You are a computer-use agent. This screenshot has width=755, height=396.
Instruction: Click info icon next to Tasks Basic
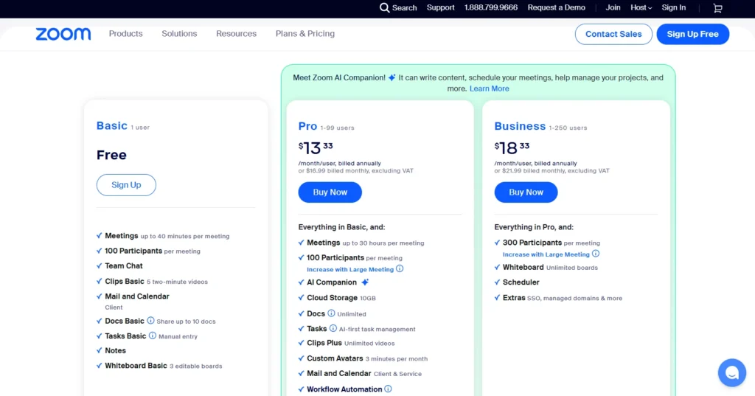point(153,336)
